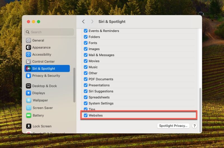Click into the Search field
This screenshot has height=148, width=224.
tap(49, 32)
